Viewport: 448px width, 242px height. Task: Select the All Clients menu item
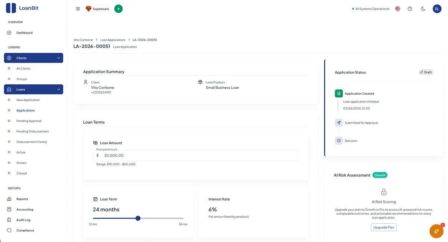(x=23, y=69)
